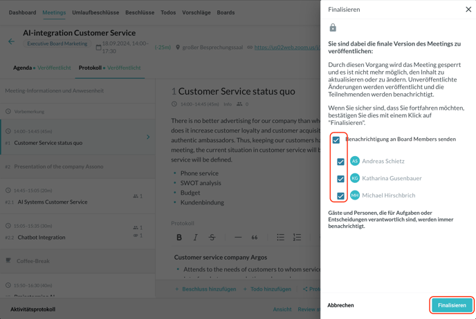Image resolution: width=476 pixels, height=319 pixels.
Task: Insert a horizontal line in the Protokoll
Action: (238, 238)
